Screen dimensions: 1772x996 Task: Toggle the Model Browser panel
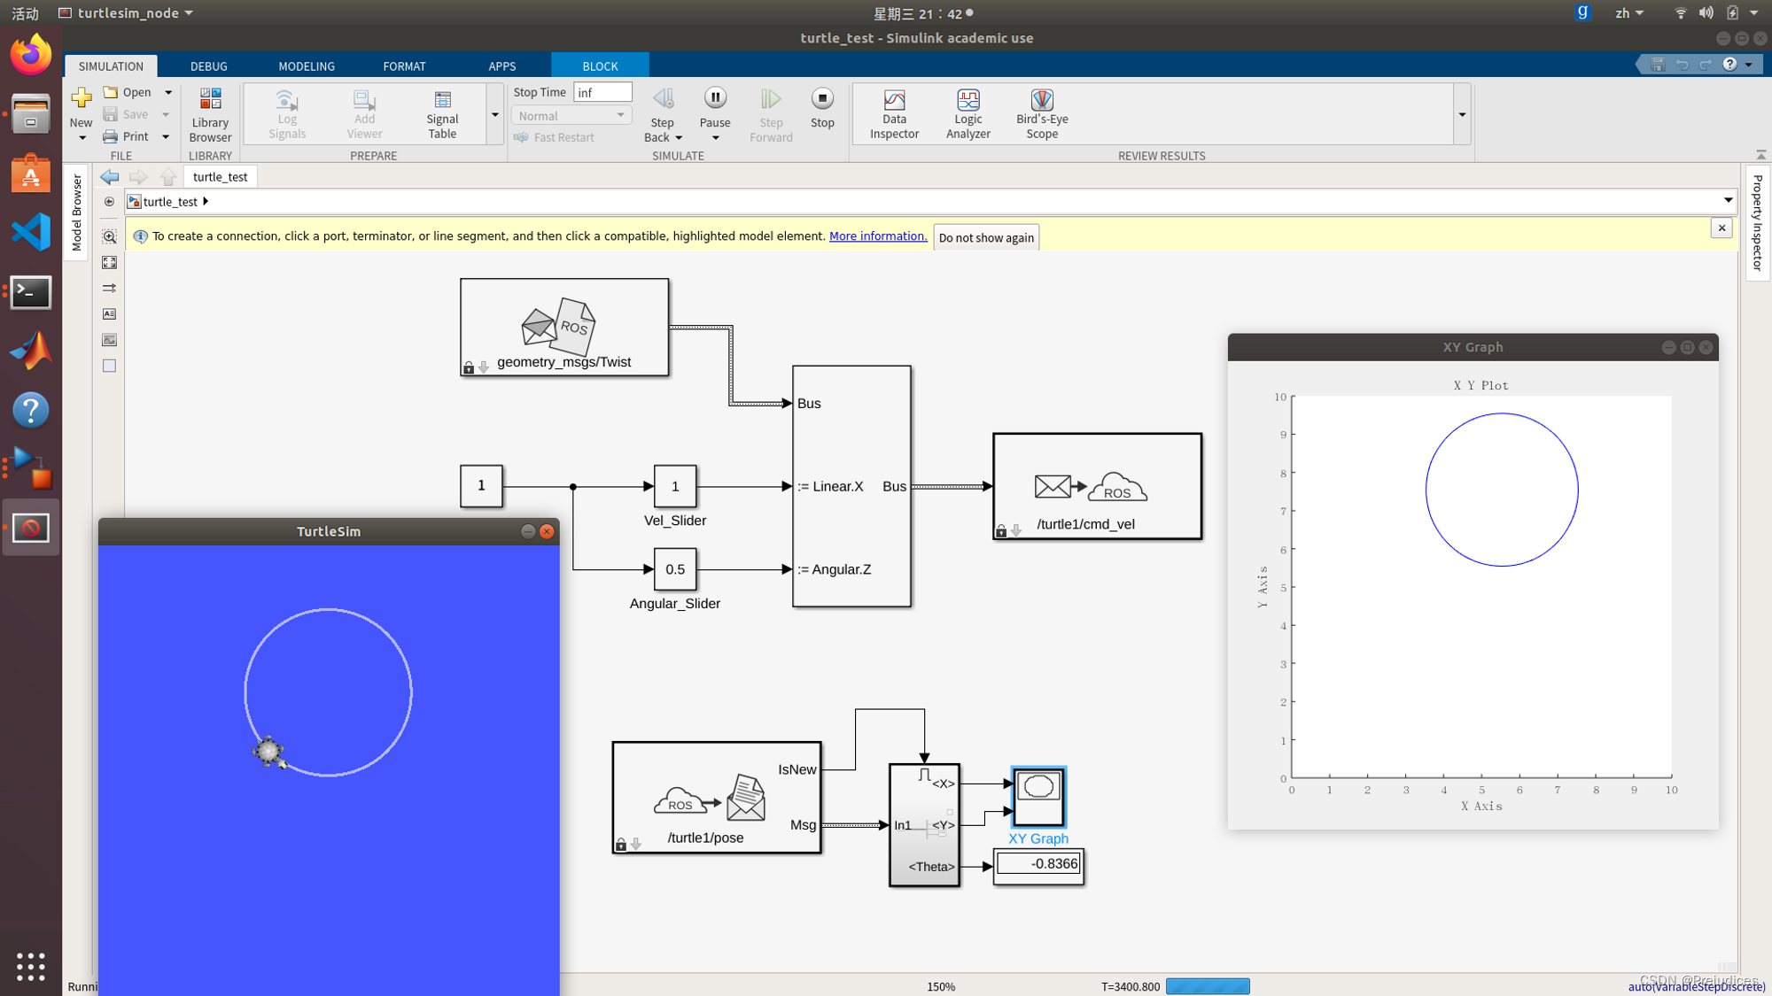click(77, 212)
